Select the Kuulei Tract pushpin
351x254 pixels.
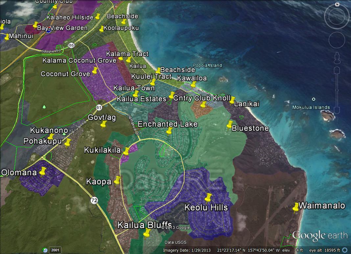click(x=153, y=82)
